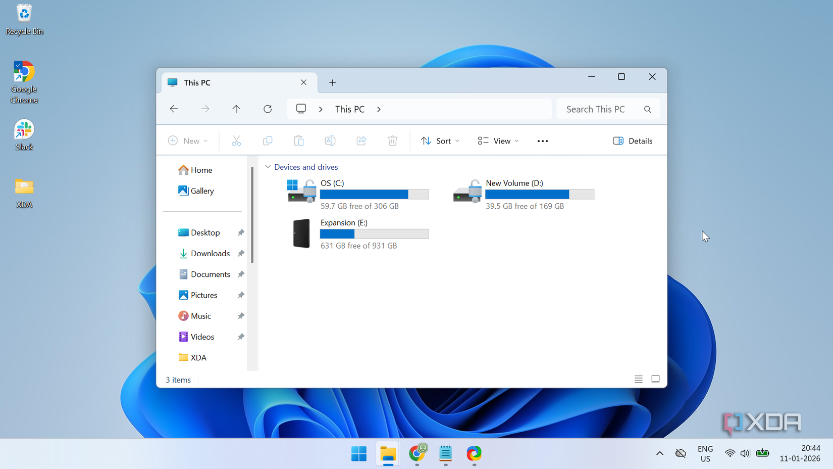The image size is (833, 469).
Task: Unpin Music using its pin icon
Action: coord(241,316)
